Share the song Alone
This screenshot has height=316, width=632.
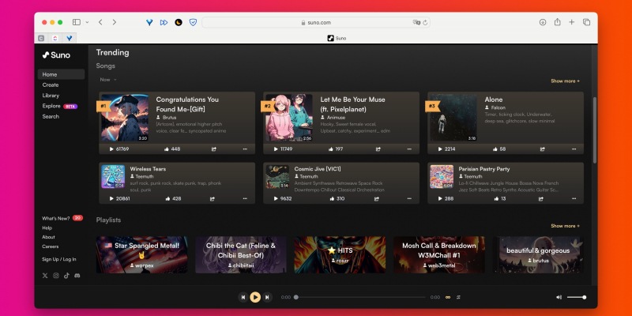pos(543,149)
